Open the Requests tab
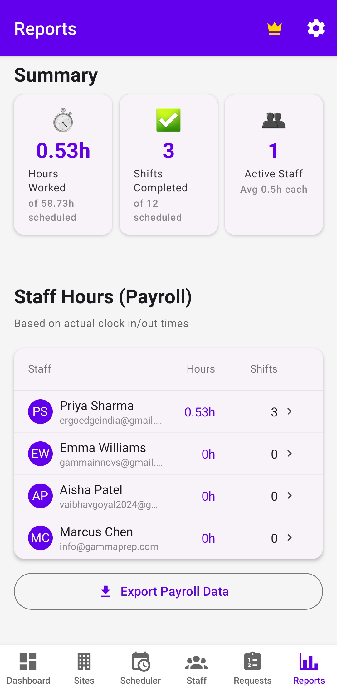The image size is (337, 688). 253,668
